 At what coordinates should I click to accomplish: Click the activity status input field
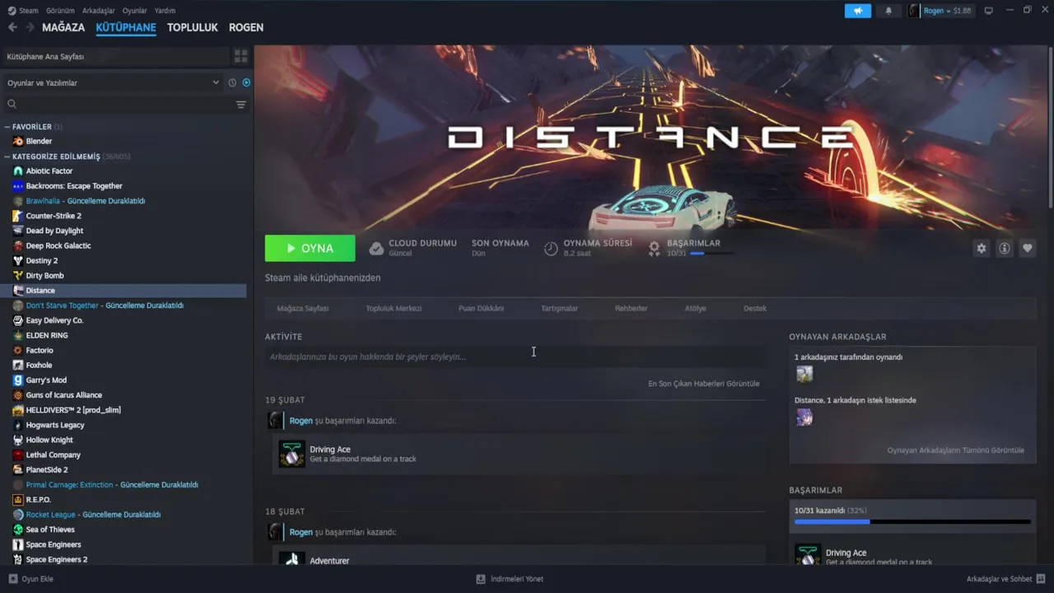[x=515, y=357]
